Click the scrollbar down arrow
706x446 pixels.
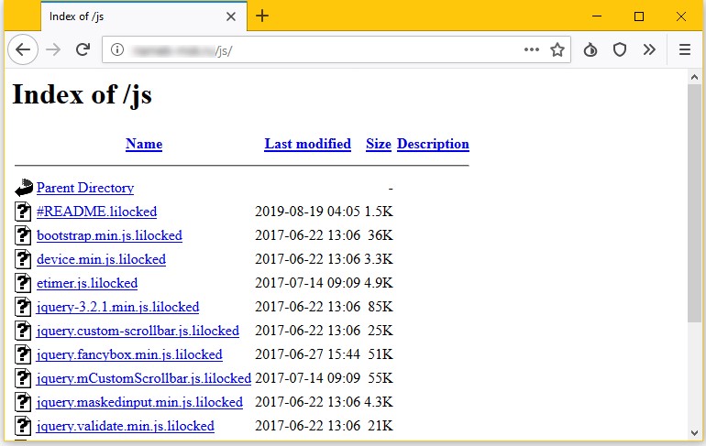point(694,433)
